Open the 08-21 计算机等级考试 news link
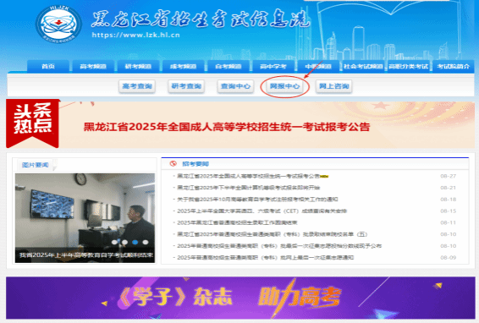This screenshot has width=479, height=323. tap(248, 188)
